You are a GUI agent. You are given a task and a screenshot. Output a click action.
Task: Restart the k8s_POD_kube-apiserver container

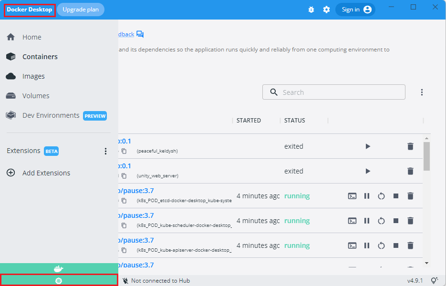pos(381,245)
